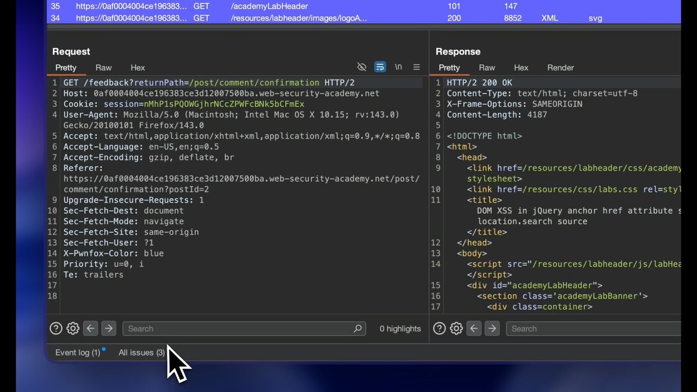Open the All issues (3) panel
The height and width of the screenshot is (392, 697).
click(x=141, y=353)
